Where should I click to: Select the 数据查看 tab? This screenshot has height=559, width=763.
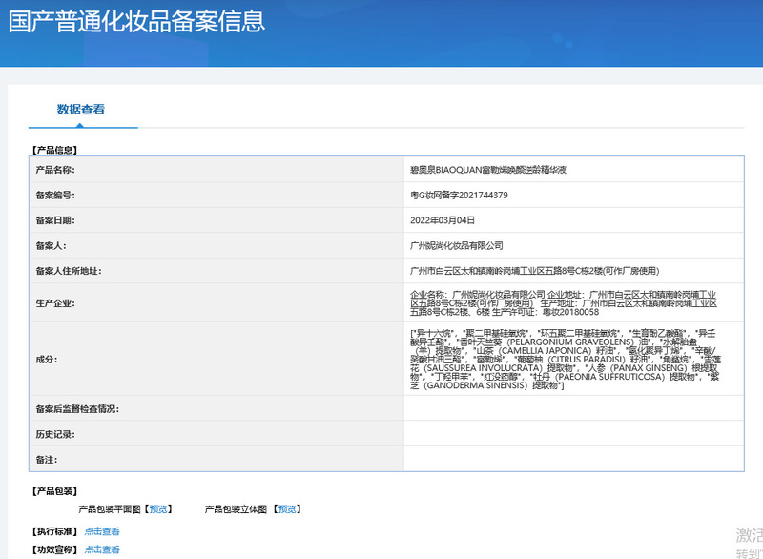pos(81,110)
